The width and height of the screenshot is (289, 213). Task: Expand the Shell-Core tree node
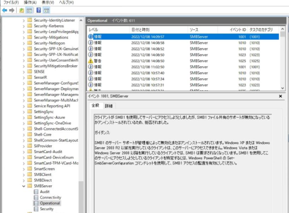[24, 135]
